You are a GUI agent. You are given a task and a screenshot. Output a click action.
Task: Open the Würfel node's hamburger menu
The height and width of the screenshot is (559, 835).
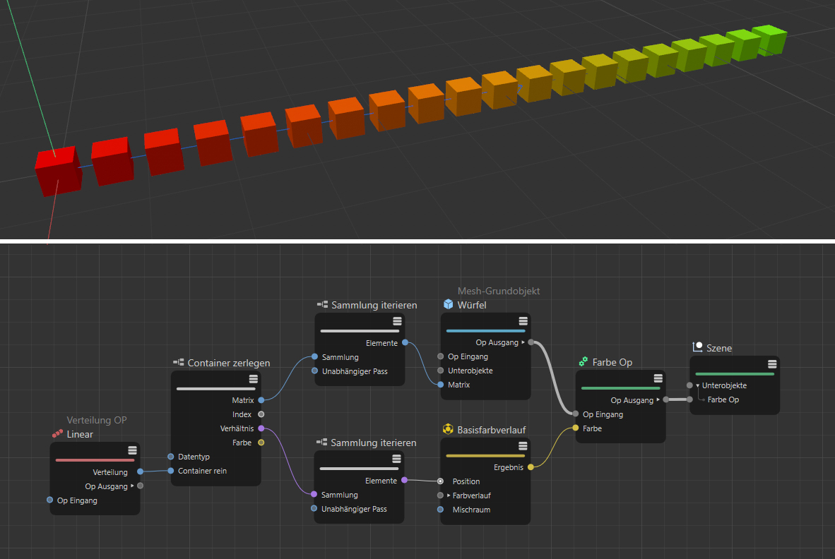(523, 322)
